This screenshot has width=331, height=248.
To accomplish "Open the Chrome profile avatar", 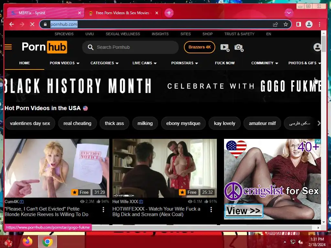I will tap(309, 25).
